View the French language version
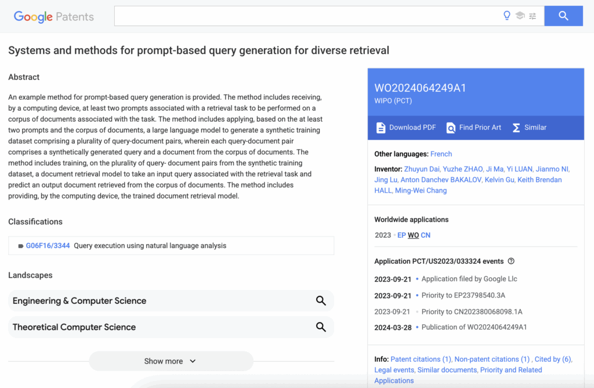Screen dimensions: 594x388 [x=441, y=154]
